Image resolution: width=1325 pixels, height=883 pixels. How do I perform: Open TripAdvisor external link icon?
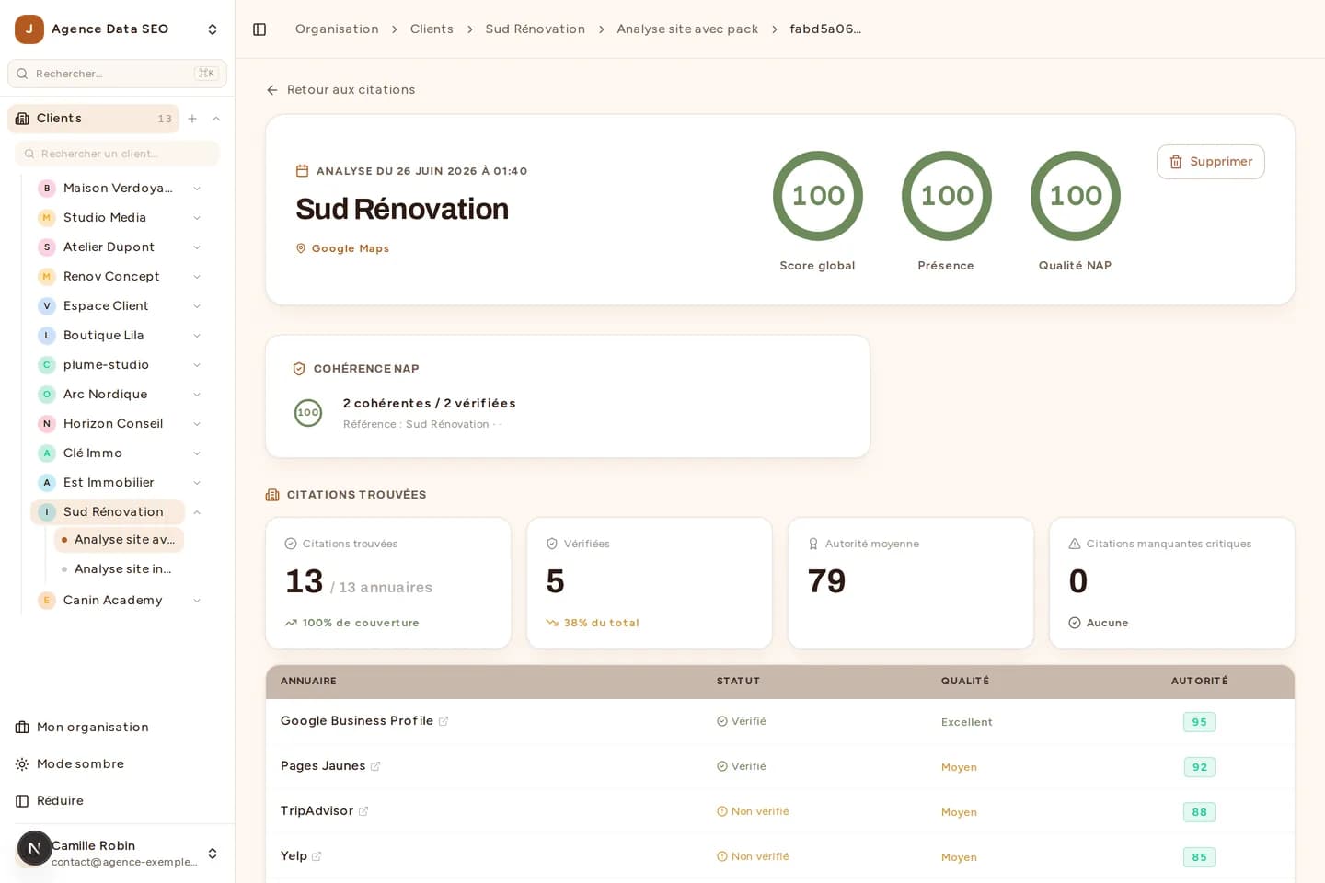point(363,811)
